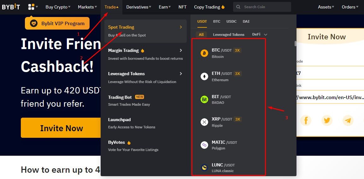Select the DeFi filter
The width and height of the screenshot is (364, 179).
(x=256, y=34)
